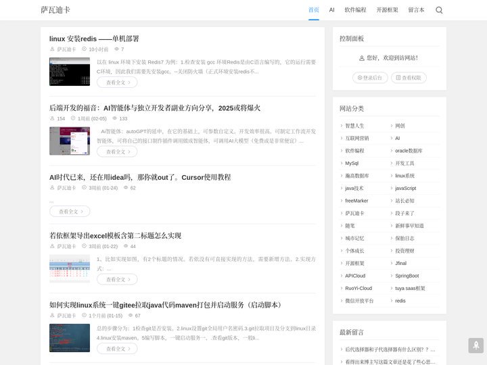
Task: Click 查看全文 under the AI智能体 article
Action: click(x=117, y=151)
